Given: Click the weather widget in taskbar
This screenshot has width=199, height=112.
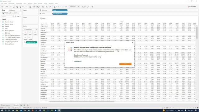Looking at the screenshot, I should (168, 110).
